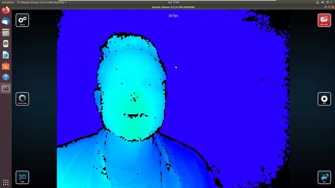Open the volume icon in tray
This screenshot has height=188, width=335.
coord(322,2)
